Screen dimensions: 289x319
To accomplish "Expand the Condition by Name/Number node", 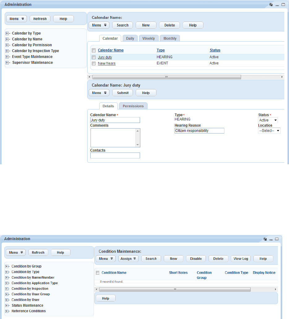I will pos(7,278).
